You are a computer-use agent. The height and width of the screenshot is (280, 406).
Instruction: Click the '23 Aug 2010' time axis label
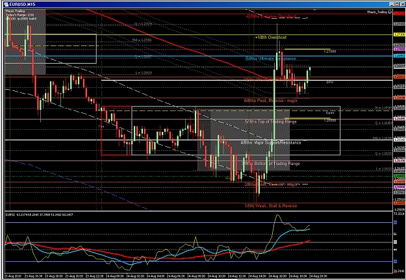coord(12,276)
